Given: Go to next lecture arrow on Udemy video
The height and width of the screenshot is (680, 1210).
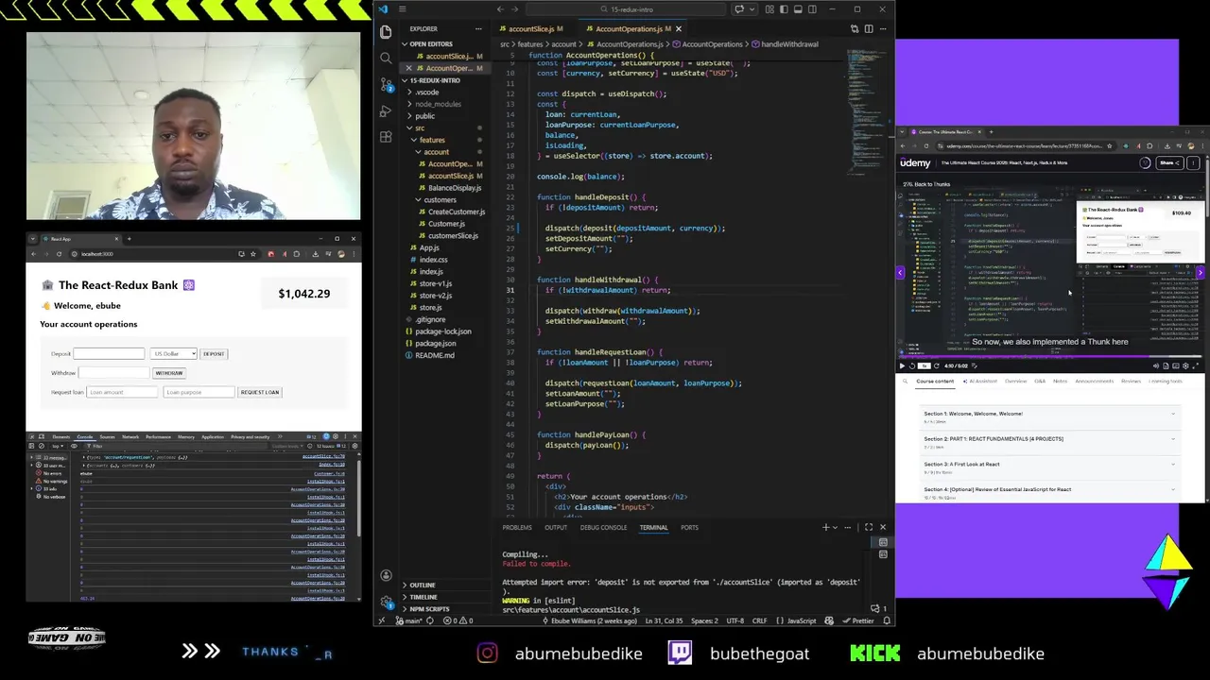Looking at the screenshot, I should 1201,272.
